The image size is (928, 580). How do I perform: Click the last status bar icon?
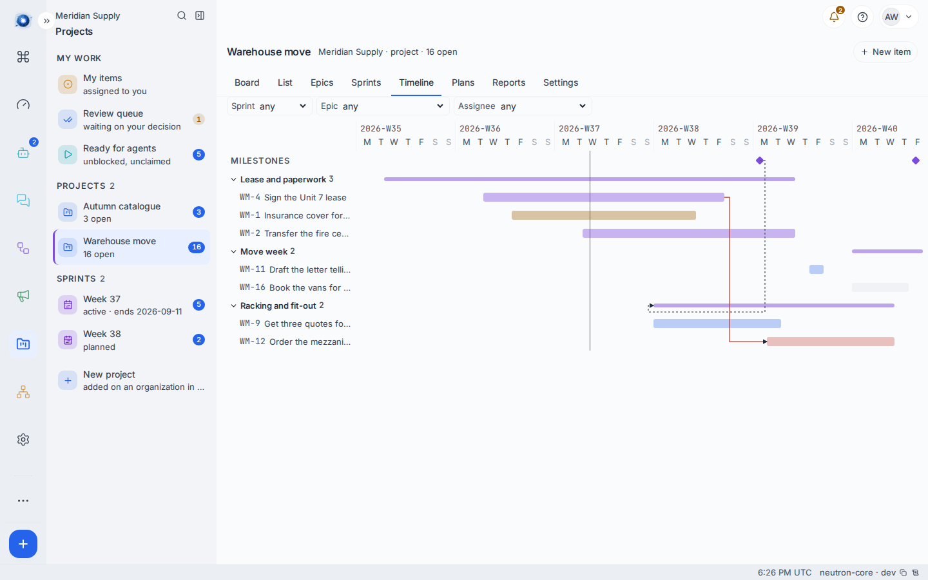point(915,572)
